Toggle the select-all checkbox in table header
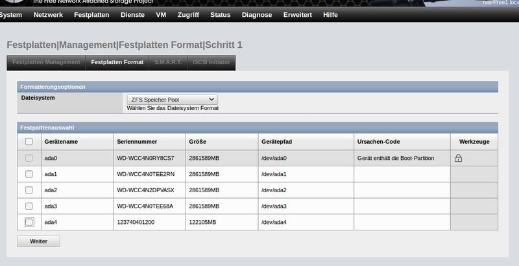 coord(29,141)
